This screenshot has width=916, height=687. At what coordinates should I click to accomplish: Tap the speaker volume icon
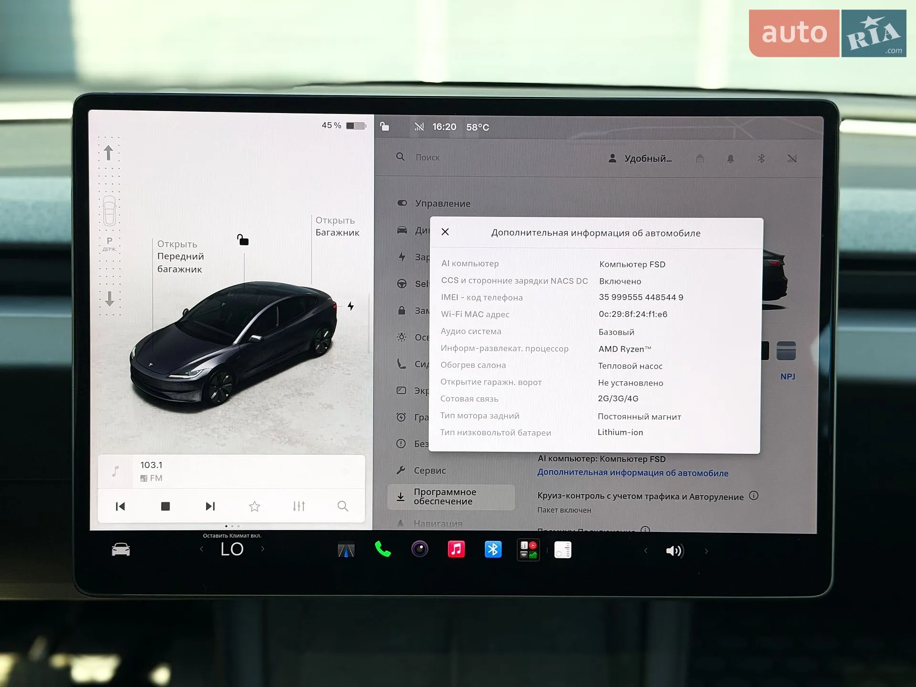point(675,551)
